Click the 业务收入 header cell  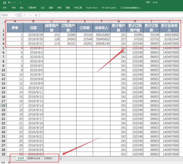tap(102, 28)
